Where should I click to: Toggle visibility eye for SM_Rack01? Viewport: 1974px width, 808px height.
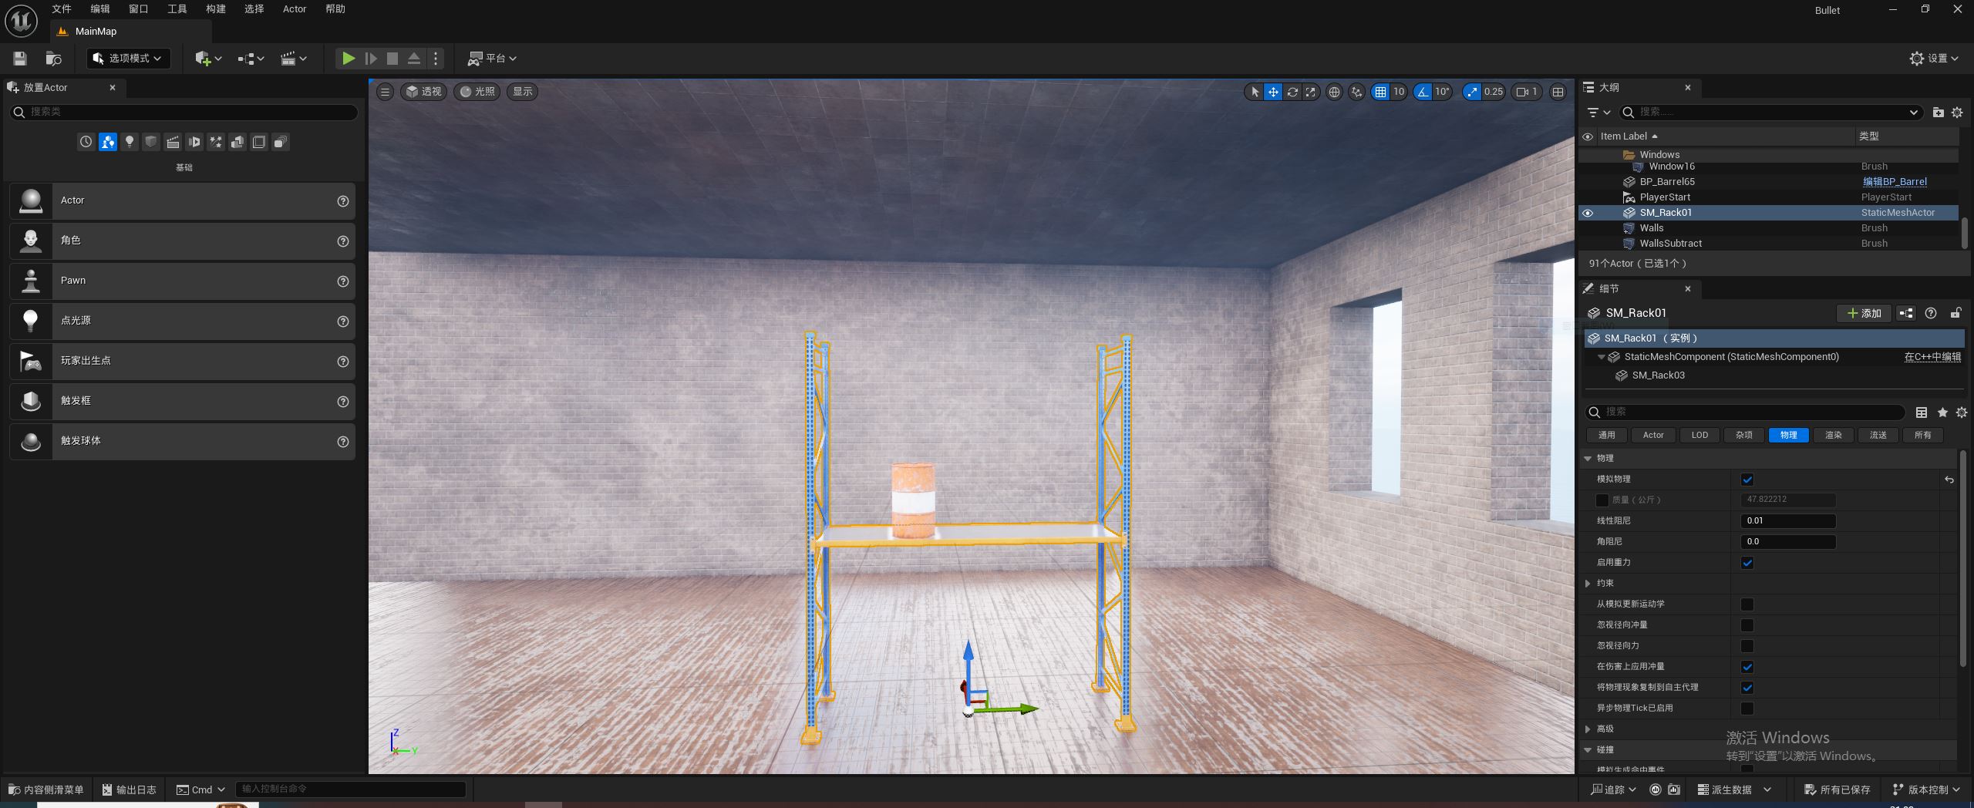[x=1588, y=213]
